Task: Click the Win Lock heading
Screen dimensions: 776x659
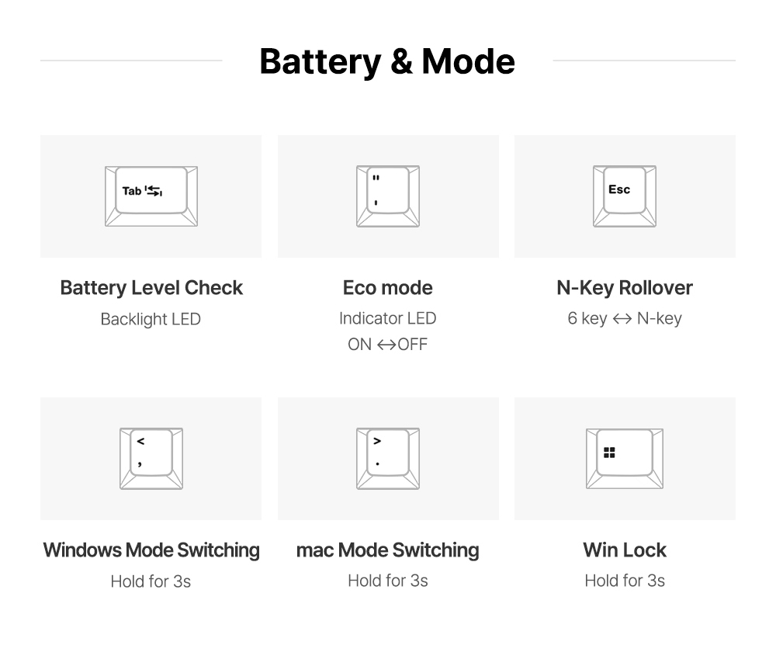Action: [625, 550]
